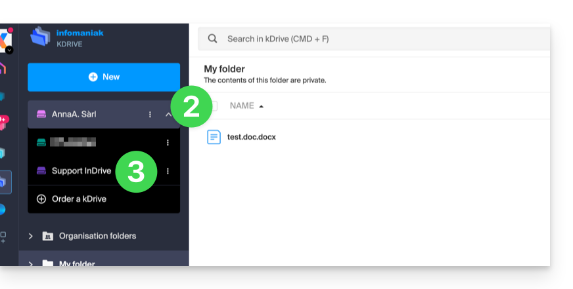Collapse the AnnaA. Sàrl drive list
Image resolution: width=573 pixels, height=289 pixels.
(x=168, y=115)
